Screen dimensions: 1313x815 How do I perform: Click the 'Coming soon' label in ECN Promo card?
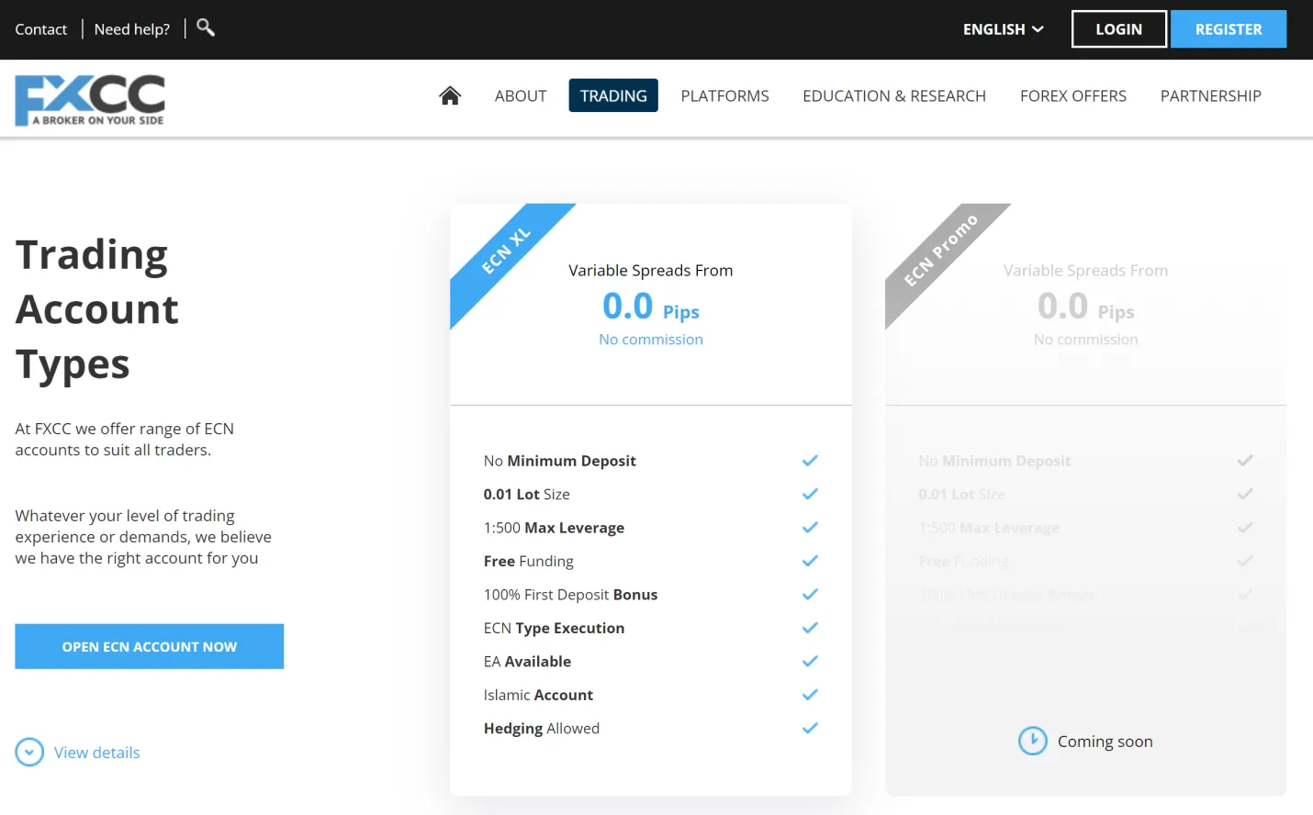tap(1105, 742)
